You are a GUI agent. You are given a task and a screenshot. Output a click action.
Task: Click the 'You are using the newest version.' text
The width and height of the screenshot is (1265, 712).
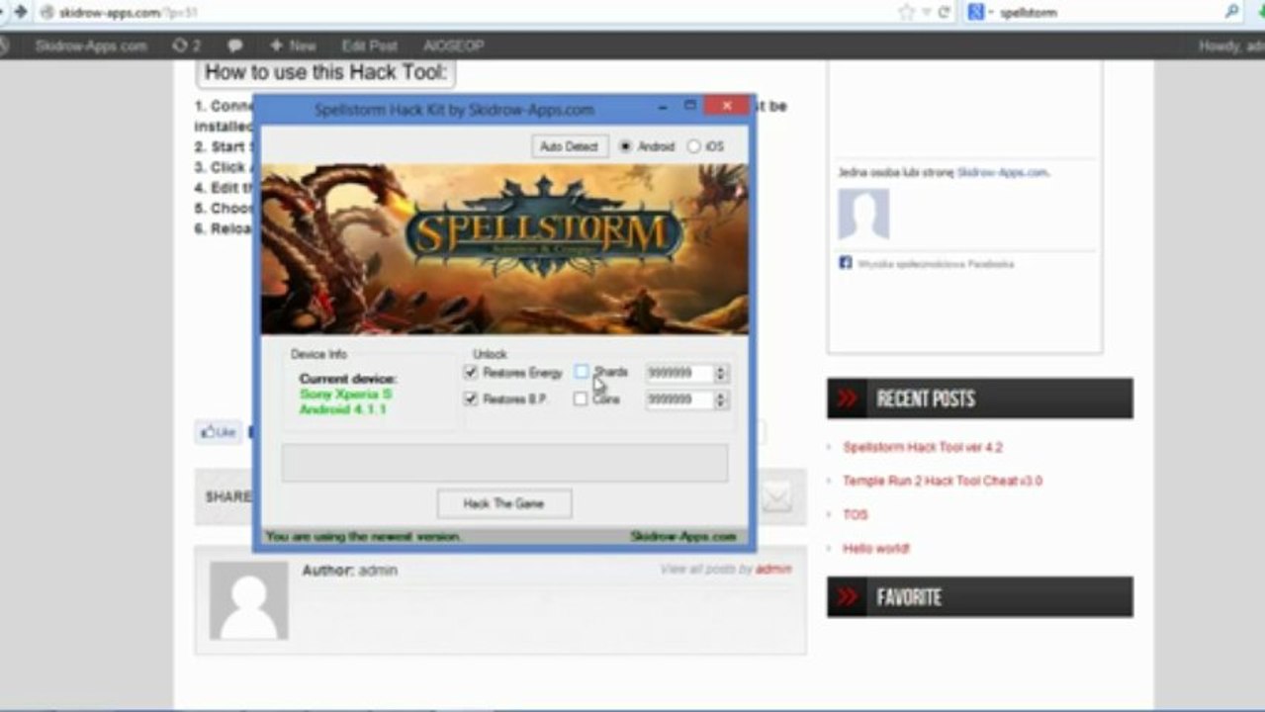coord(363,536)
